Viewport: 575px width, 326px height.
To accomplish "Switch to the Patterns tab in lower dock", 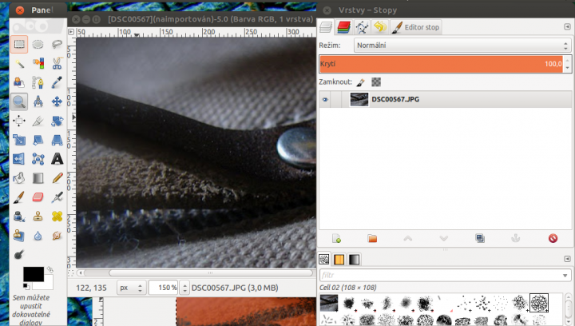I will click(339, 259).
